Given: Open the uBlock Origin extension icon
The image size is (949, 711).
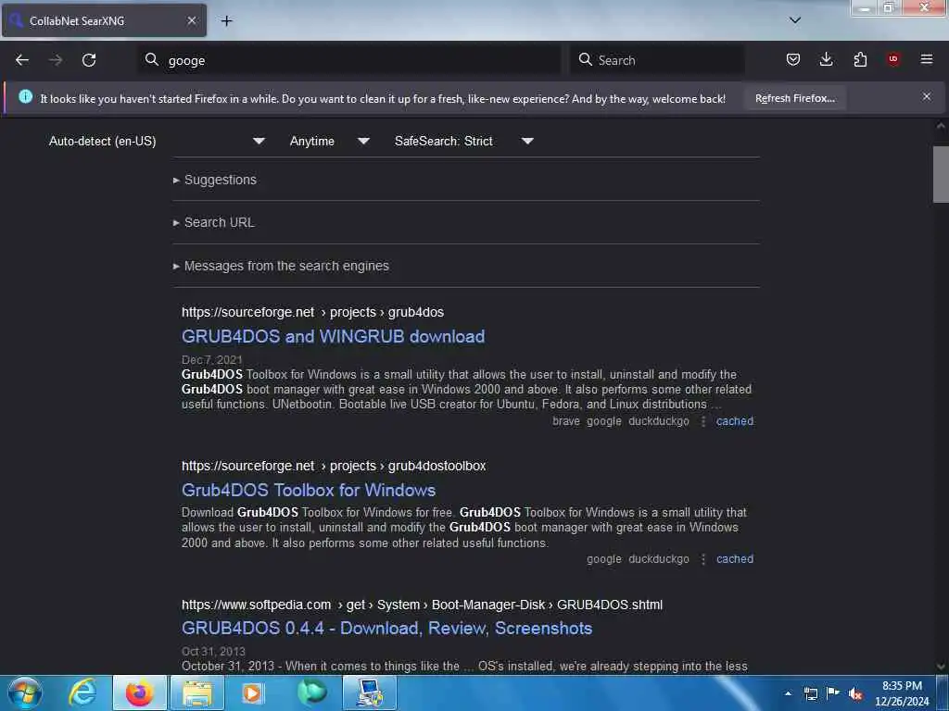Looking at the screenshot, I should [893, 59].
